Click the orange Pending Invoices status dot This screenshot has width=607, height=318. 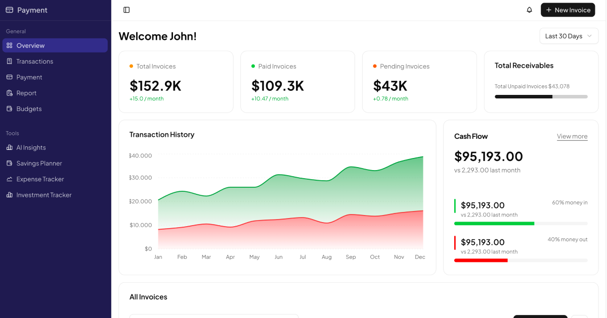coord(373,66)
